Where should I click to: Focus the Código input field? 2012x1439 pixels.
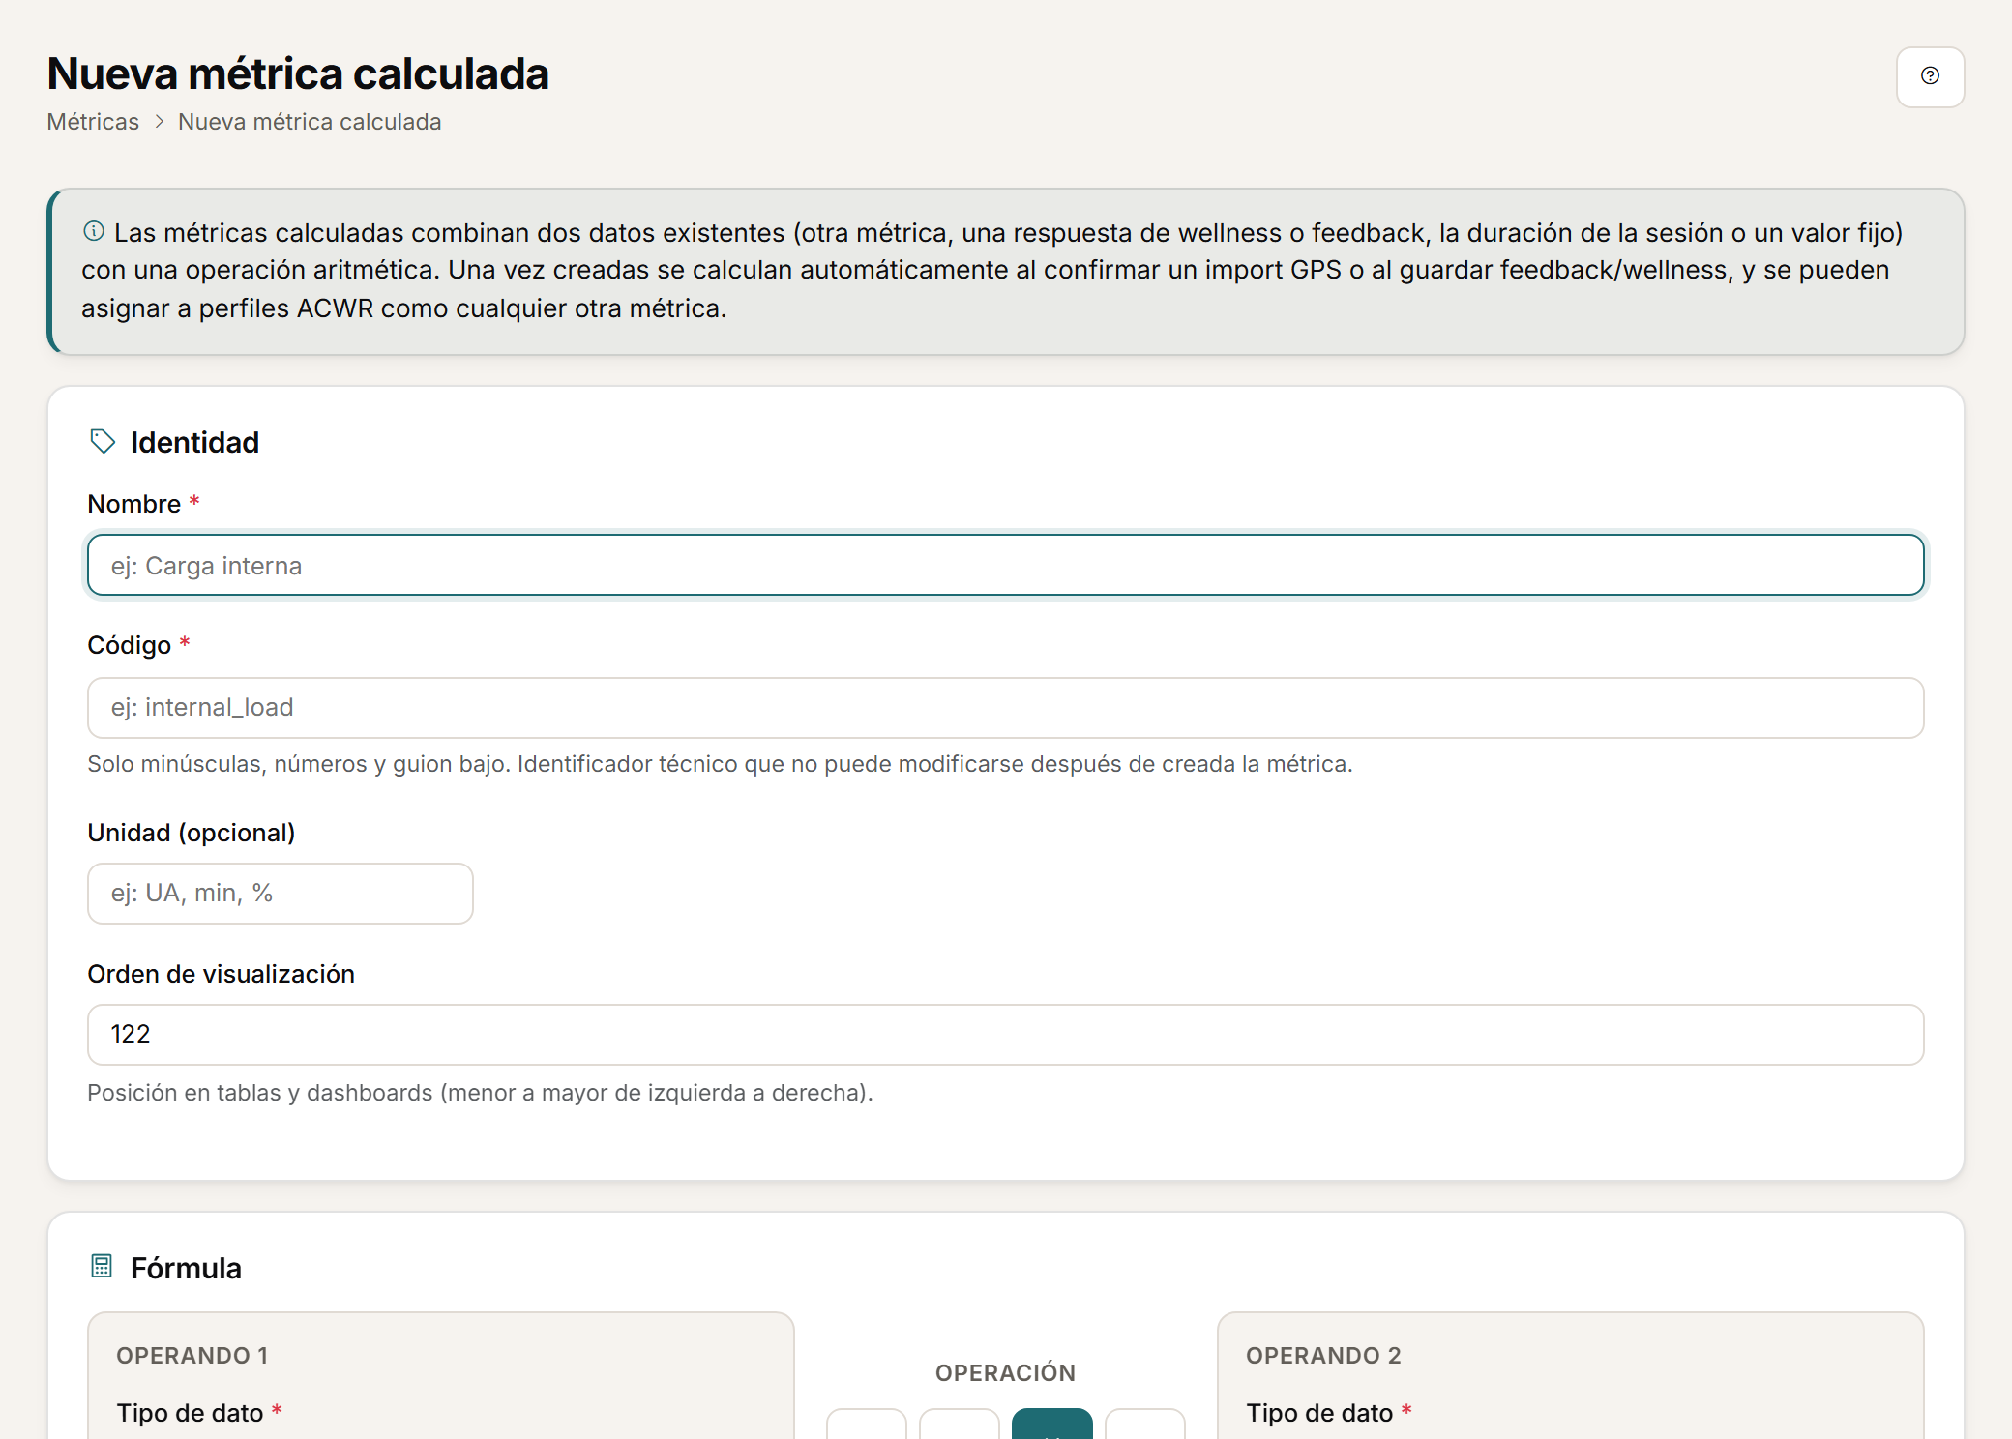pos(1005,707)
